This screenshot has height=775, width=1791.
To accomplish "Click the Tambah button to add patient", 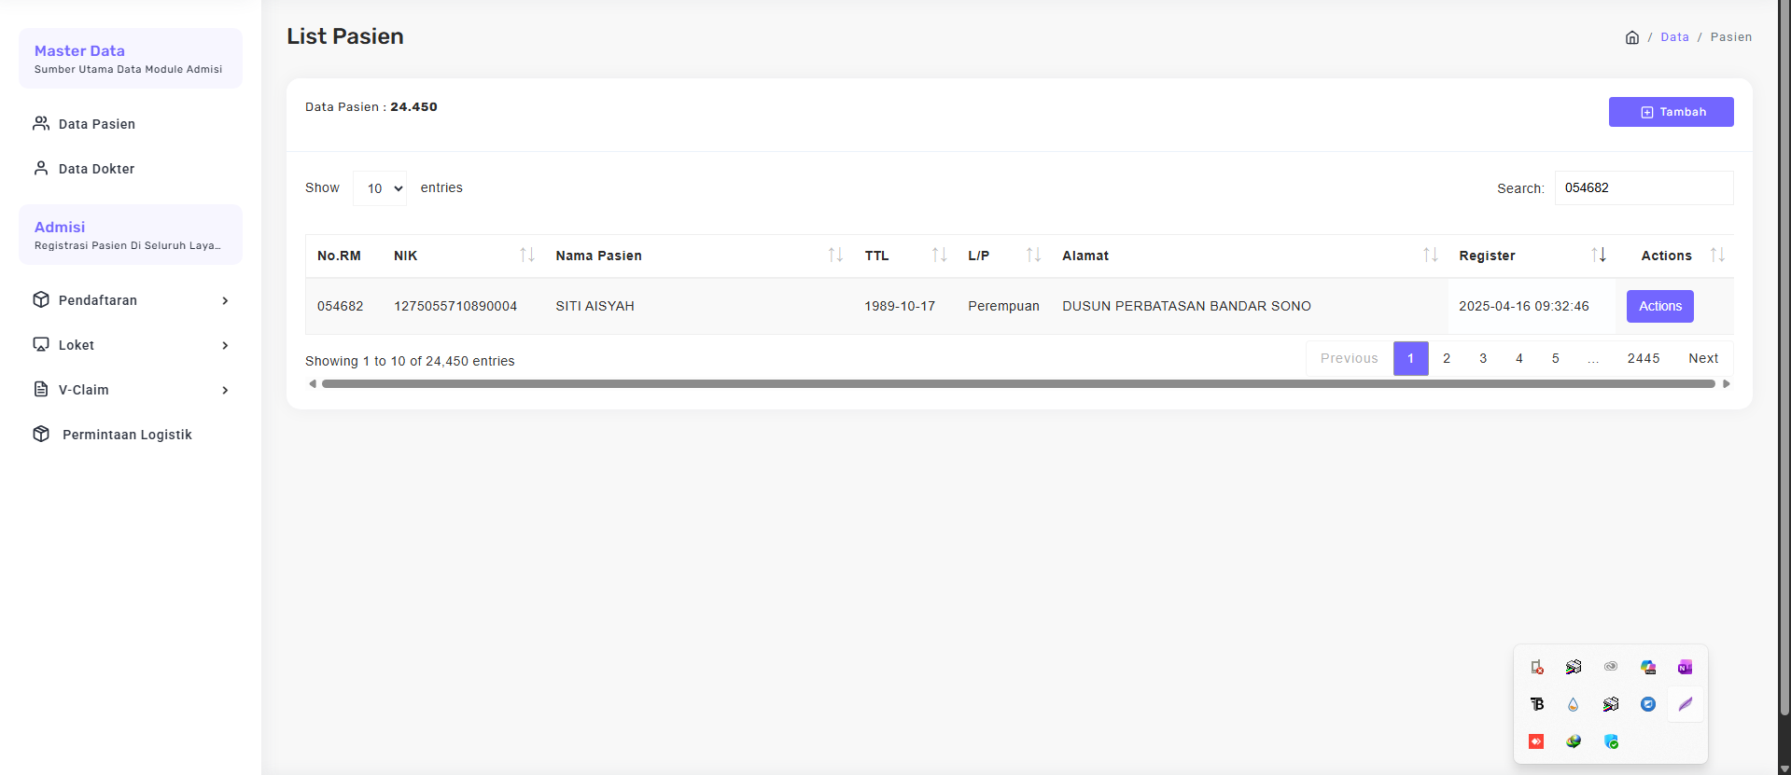I will (1671, 112).
